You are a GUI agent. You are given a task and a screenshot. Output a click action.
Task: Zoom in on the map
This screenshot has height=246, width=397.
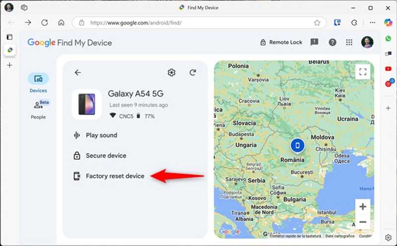coord(363,206)
